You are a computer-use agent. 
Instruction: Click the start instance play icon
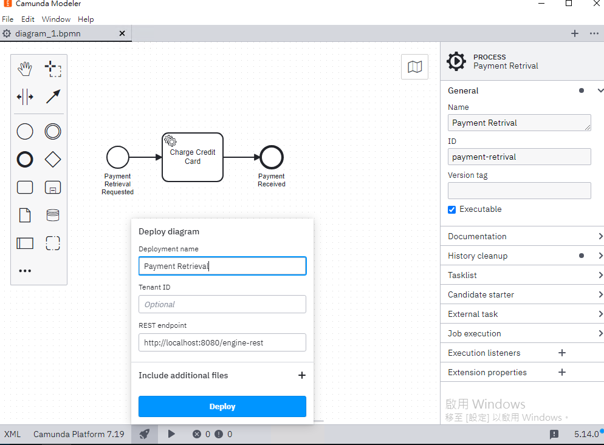(171, 434)
